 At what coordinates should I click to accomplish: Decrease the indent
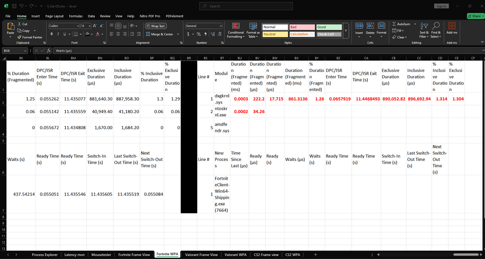pyautogui.click(x=133, y=34)
